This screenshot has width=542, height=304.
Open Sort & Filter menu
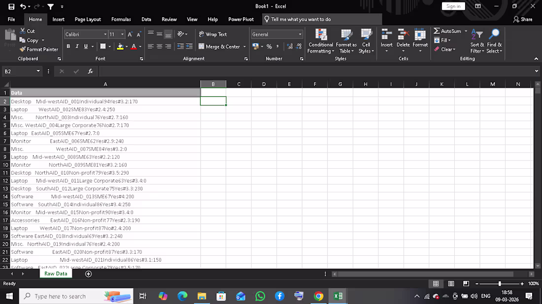[x=477, y=41]
